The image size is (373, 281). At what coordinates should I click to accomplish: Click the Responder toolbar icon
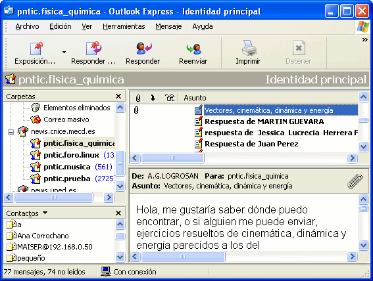coord(143,49)
